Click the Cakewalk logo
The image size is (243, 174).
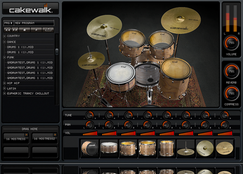coord(31,9)
